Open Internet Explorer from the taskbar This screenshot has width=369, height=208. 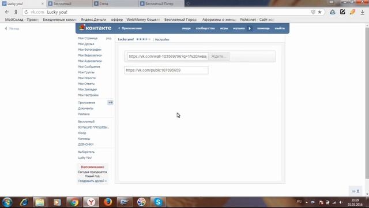(24, 202)
